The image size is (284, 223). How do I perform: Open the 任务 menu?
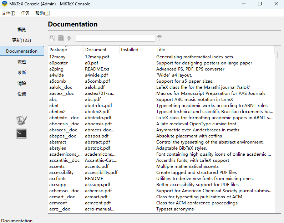[x=25, y=13]
